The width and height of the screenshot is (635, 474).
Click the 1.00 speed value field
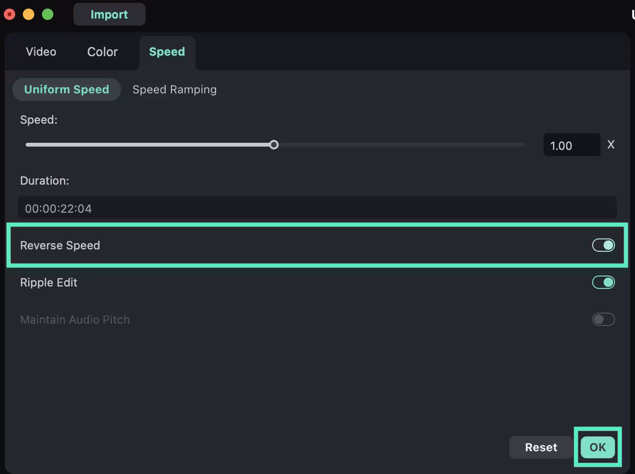click(x=571, y=145)
